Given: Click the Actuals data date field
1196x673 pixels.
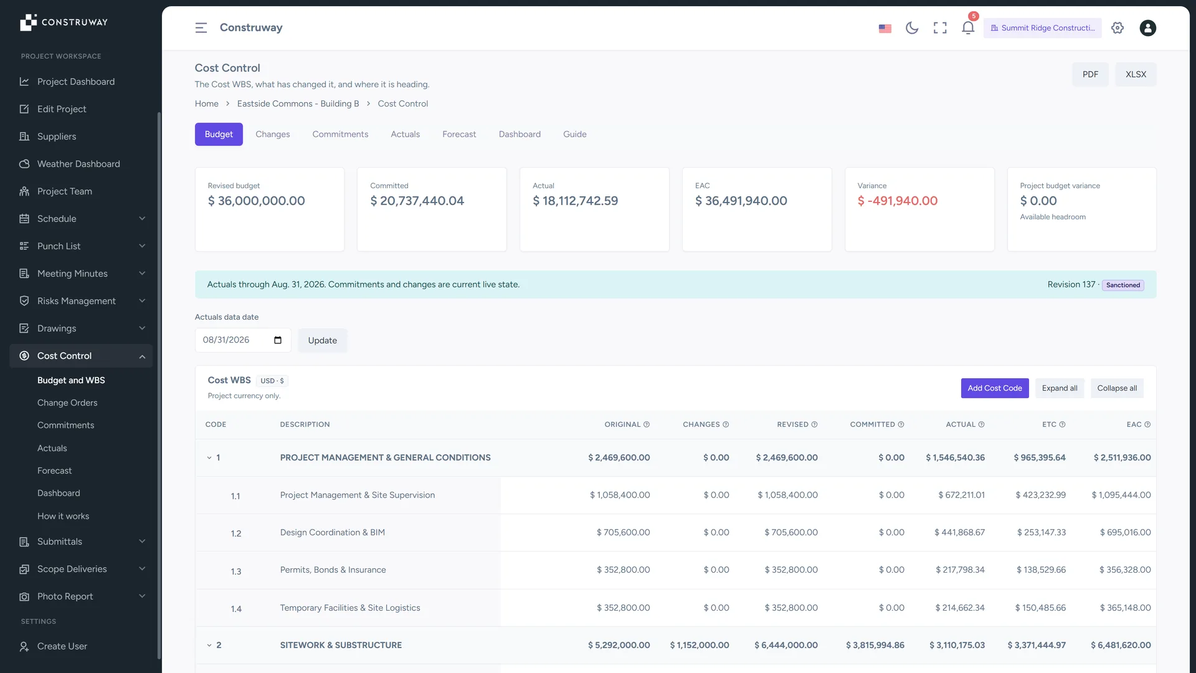Looking at the screenshot, I should pos(243,340).
